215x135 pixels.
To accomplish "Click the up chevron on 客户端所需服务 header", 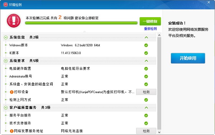I will (x=146, y=107).
